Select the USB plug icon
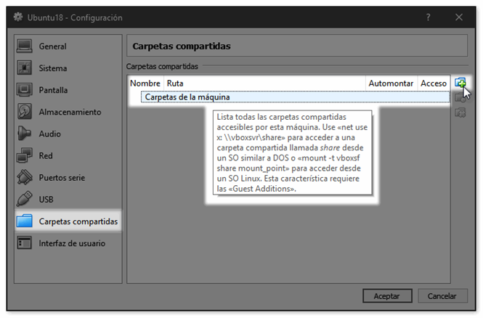 (x=25, y=199)
